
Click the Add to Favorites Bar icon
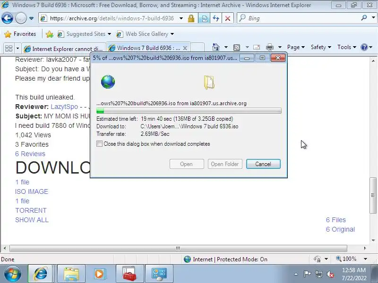[x=50, y=34]
